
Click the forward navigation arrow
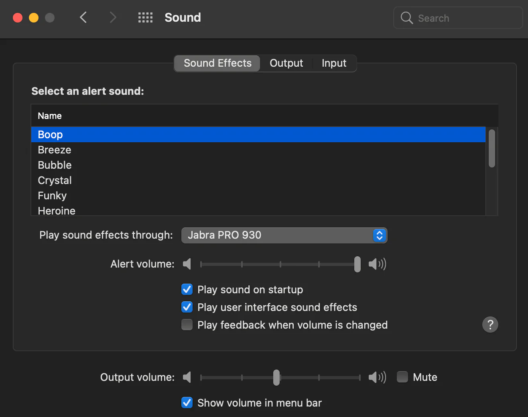point(113,18)
